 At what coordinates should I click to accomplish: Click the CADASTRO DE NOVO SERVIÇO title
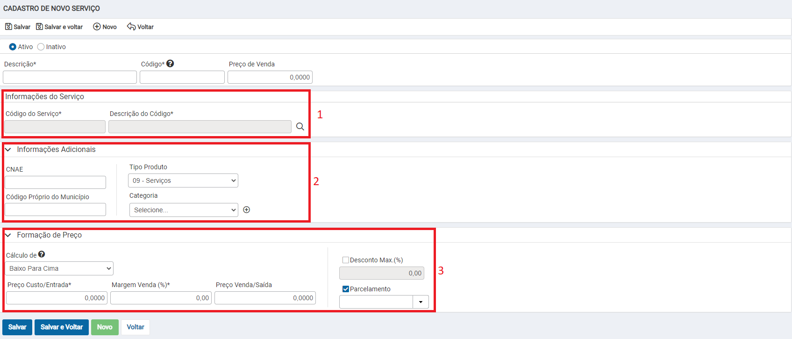(51, 8)
